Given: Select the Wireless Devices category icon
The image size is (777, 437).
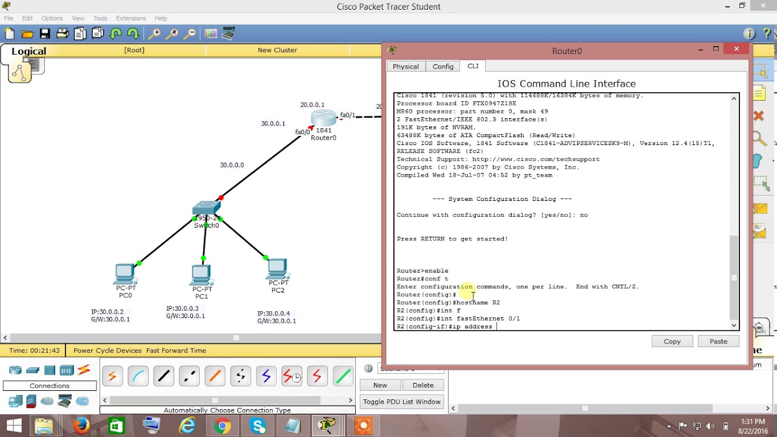Looking at the screenshot, I should (x=66, y=370).
